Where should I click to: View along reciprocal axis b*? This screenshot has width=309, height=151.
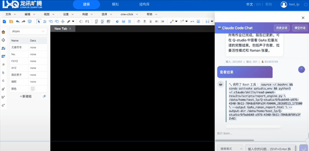pyautogui.click(x=3, y=97)
